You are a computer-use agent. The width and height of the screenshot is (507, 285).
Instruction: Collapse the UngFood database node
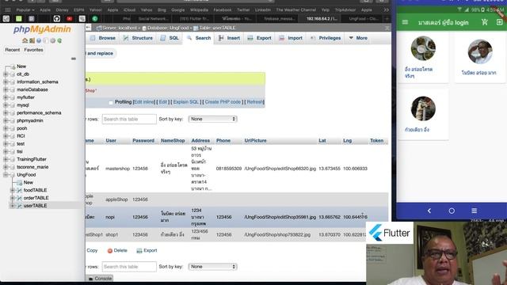tap(6, 175)
